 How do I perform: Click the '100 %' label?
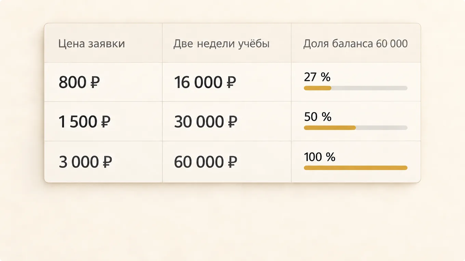tap(320, 157)
